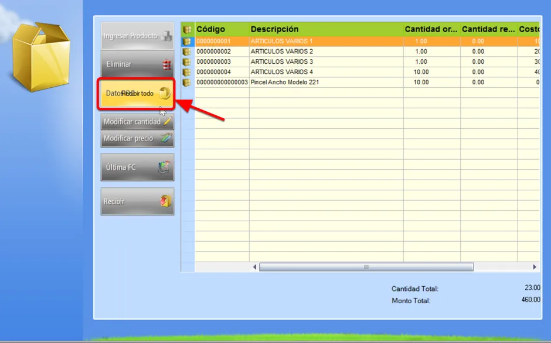The width and height of the screenshot is (551, 343).
Task: Click the Cantidad re... column header
Action: tap(489, 29)
